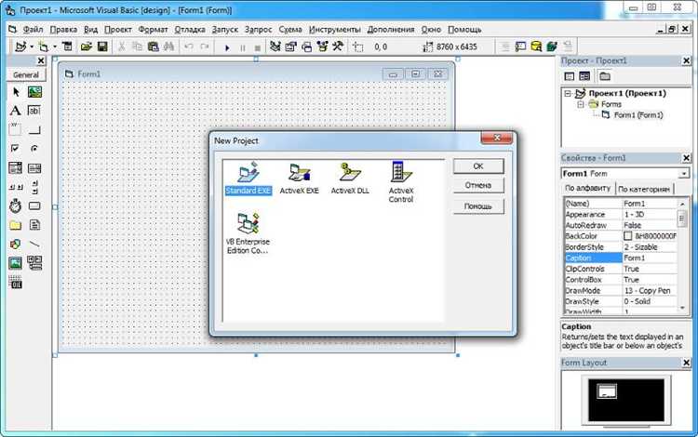Viewport: 698px width, 437px height.
Task: Click the Toolbox hammer-and-wrench toolbar icon
Action: coord(338,46)
